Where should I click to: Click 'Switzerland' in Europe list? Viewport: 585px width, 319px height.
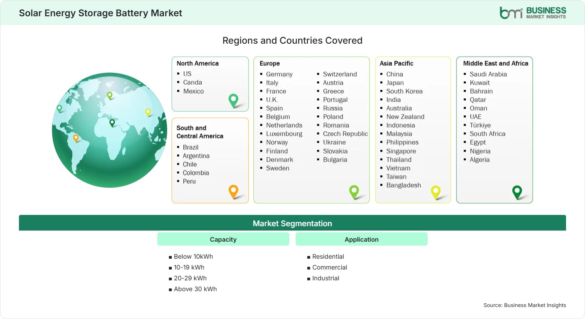pos(340,74)
